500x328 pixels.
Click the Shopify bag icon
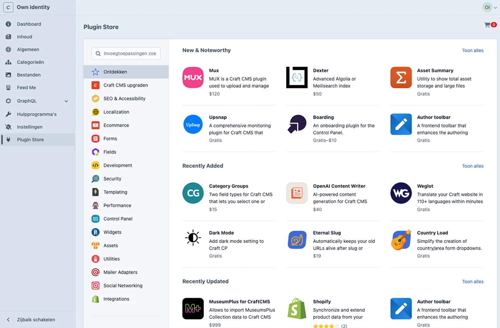coord(297,309)
